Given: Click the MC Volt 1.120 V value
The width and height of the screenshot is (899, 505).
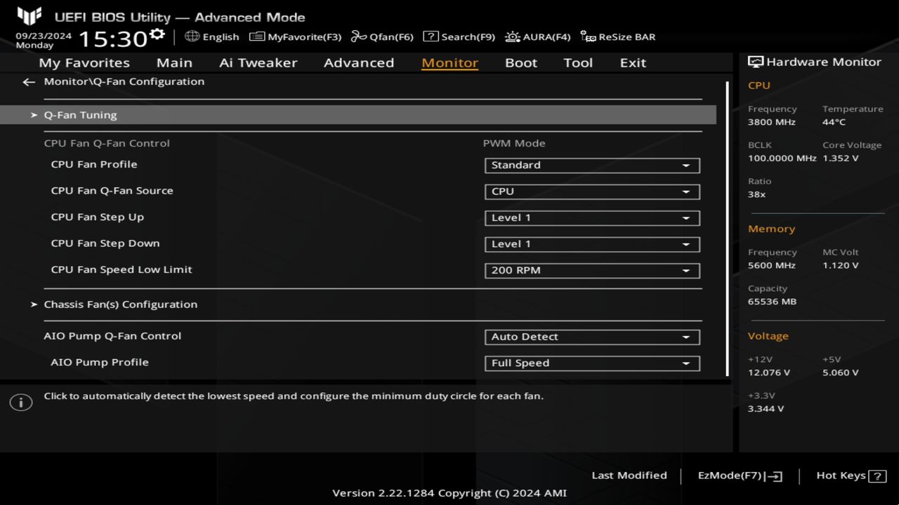Looking at the screenshot, I should click(840, 266).
